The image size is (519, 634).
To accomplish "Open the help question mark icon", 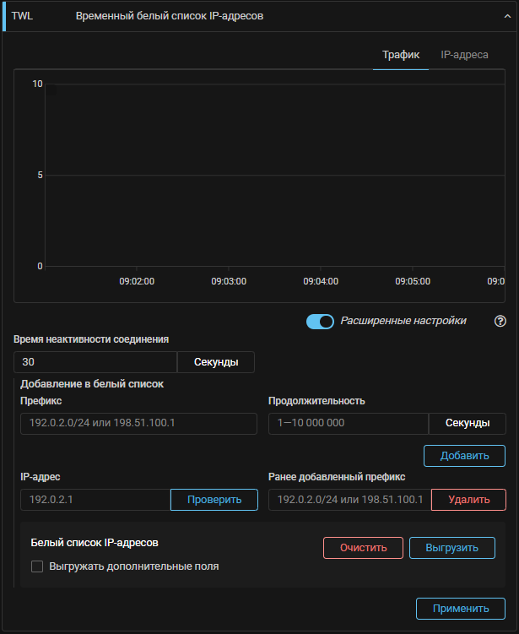I will coord(500,321).
